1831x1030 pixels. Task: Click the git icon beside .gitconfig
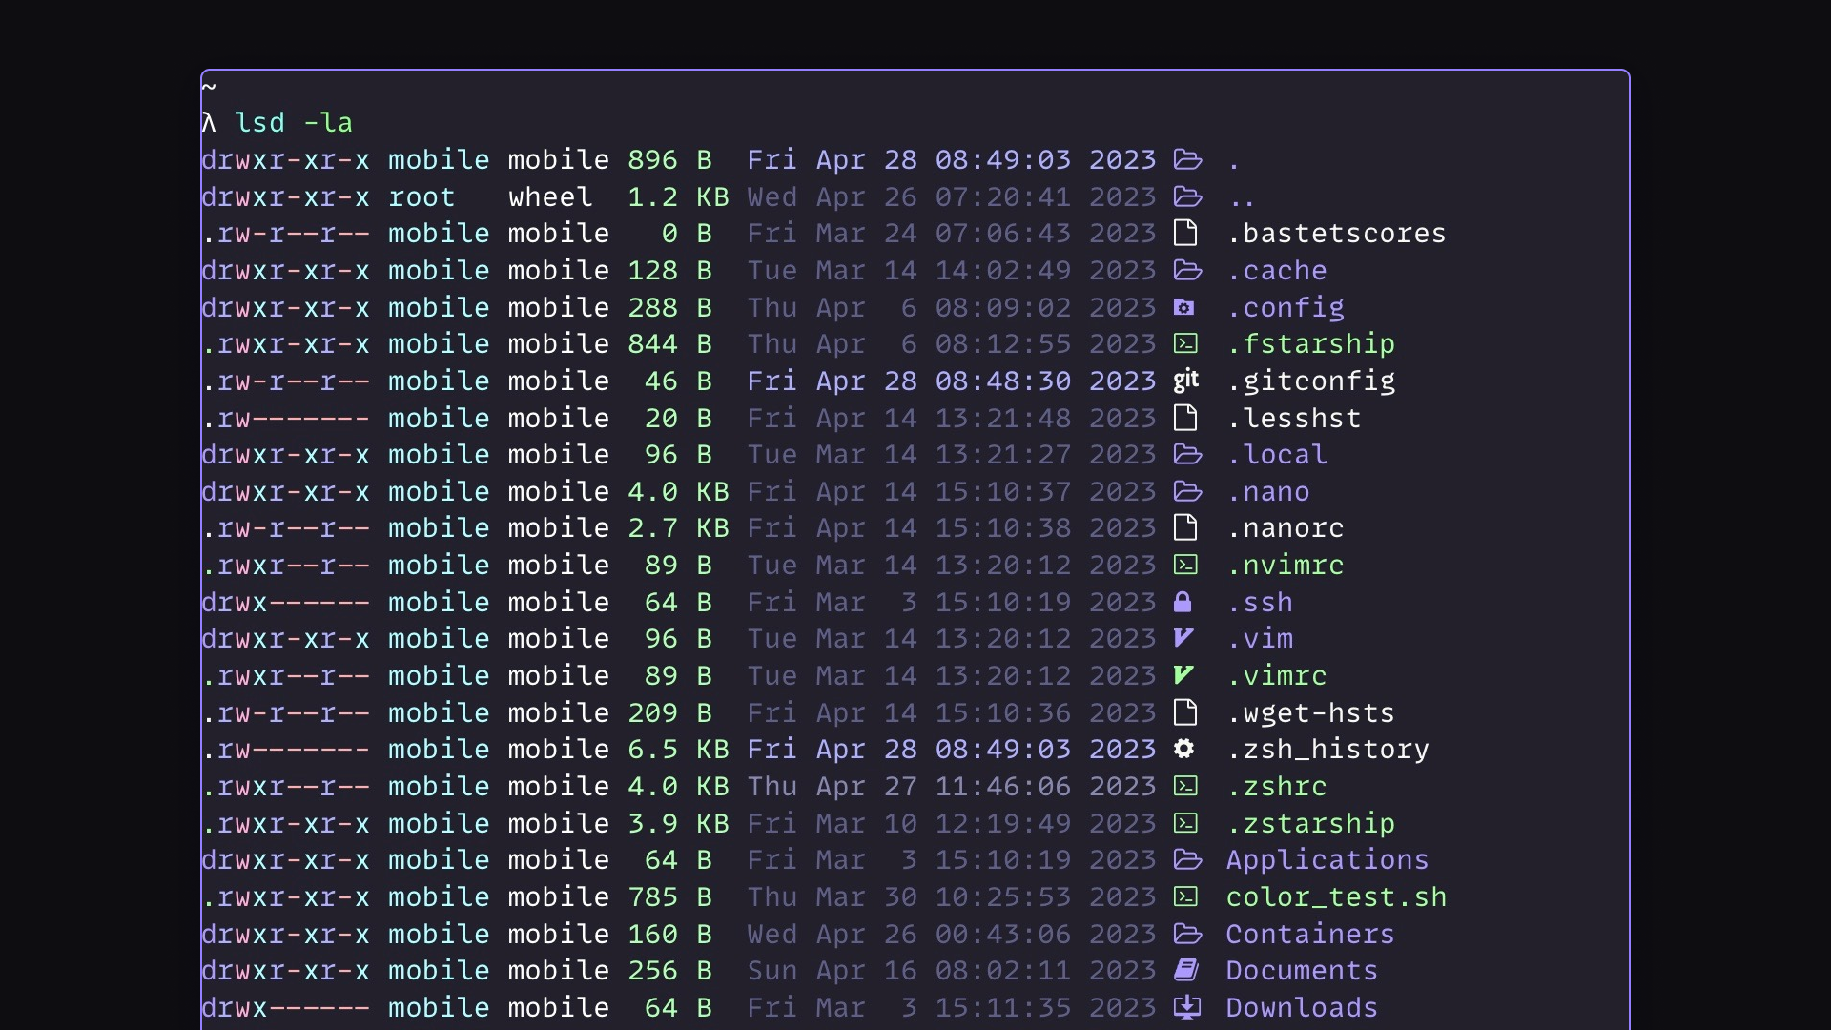[1185, 381]
